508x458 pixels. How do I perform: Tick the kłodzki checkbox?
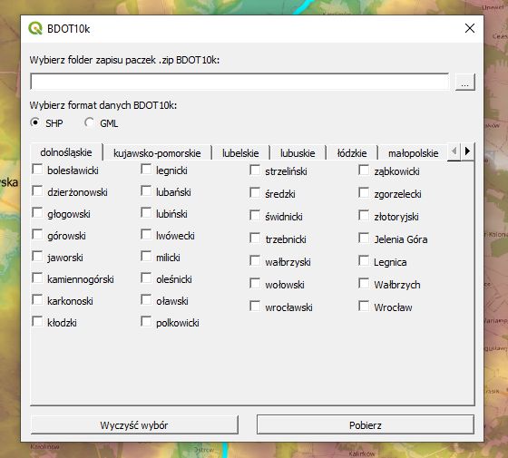(x=37, y=322)
